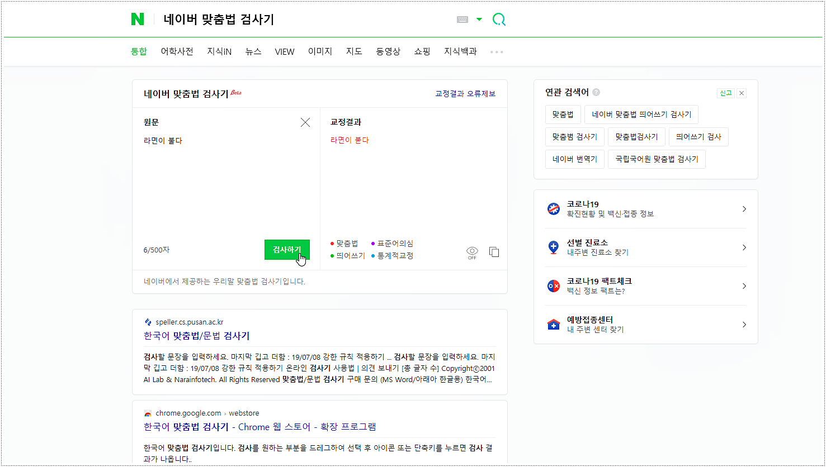Select related search 띄어쓰기 검사

tap(698, 137)
